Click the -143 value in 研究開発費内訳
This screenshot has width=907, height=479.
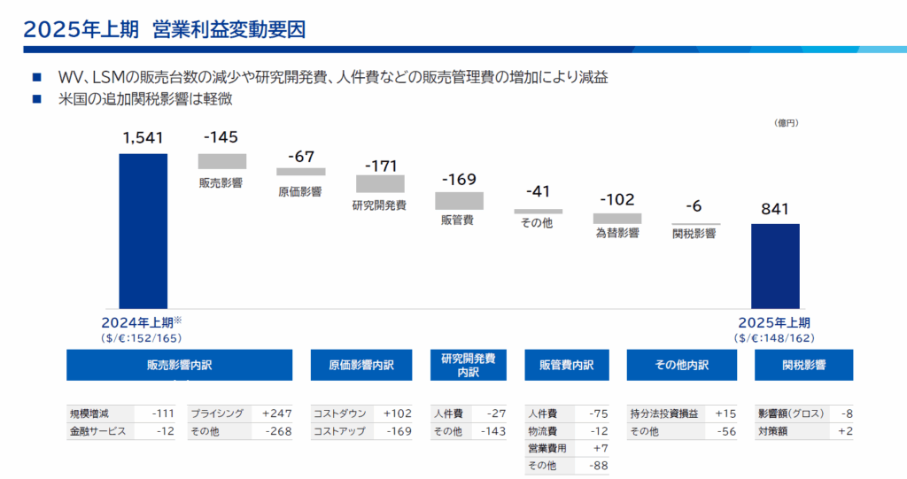point(493,431)
